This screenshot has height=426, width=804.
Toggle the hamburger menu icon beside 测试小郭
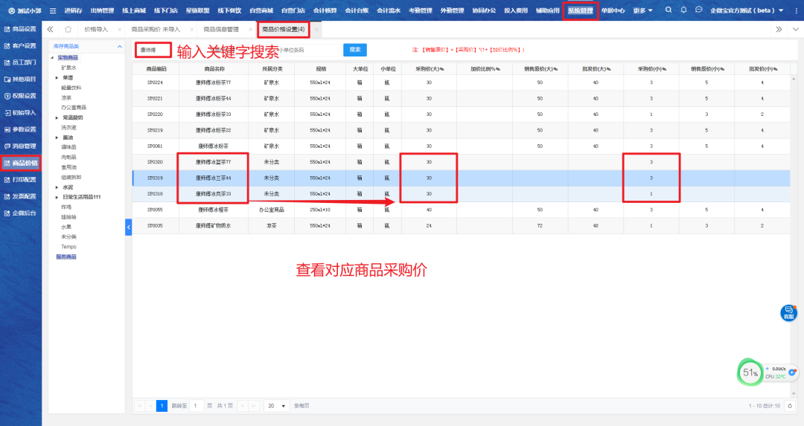point(53,10)
